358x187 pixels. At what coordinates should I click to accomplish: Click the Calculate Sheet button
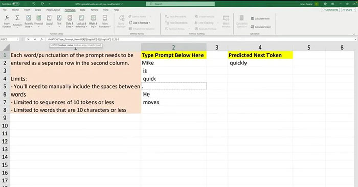pyautogui.click(x=260, y=27)
